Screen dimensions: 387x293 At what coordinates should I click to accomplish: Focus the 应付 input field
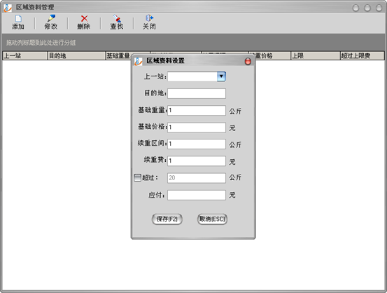point(197,195)
